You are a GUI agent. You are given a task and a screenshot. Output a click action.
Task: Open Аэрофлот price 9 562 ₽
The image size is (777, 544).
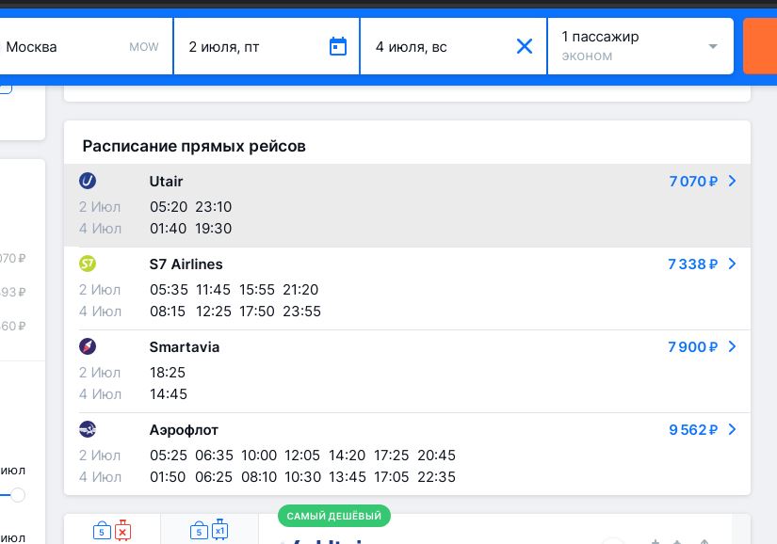(693, 430)
